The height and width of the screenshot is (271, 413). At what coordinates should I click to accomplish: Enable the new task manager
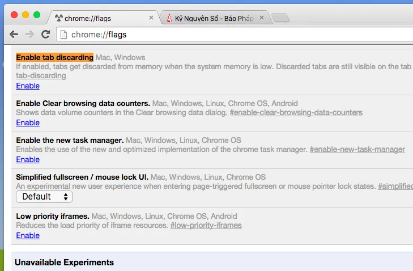[x=28, y=160]
